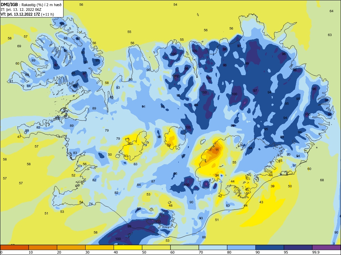Select the medium blue 80–90 legend band
This screenshot has width=341, height=255.
(241, 248)
